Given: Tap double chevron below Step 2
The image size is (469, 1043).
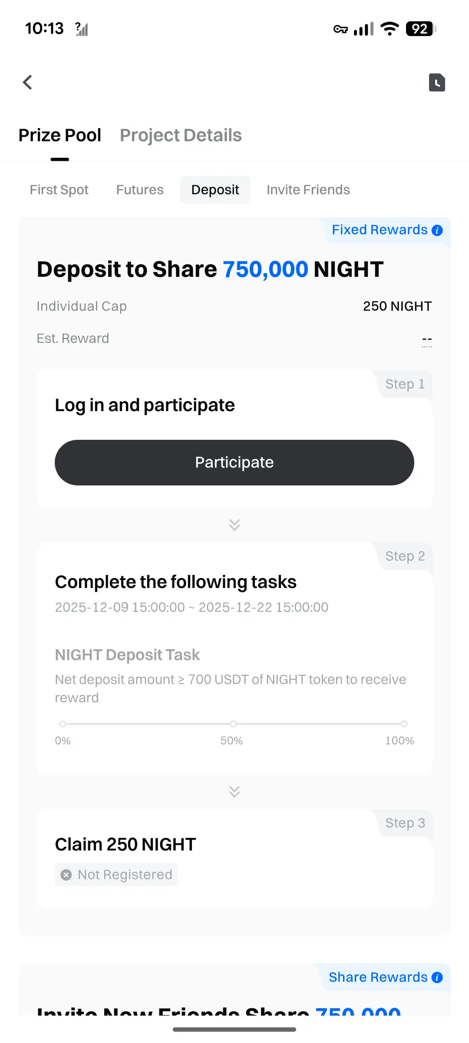Looking at the screenshot, I should [x=234, y=792].
